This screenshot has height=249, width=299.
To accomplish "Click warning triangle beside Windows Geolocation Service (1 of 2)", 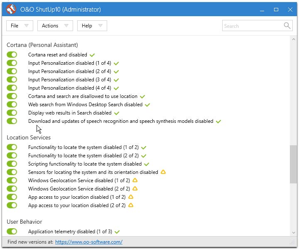I will point(135,180).
